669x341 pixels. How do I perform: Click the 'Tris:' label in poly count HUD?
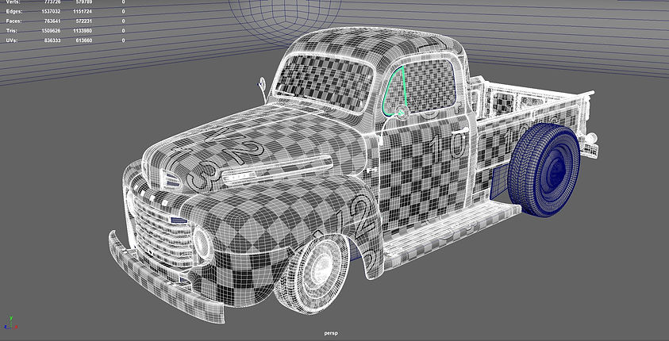pyautogui.click(x=12, y=31)
